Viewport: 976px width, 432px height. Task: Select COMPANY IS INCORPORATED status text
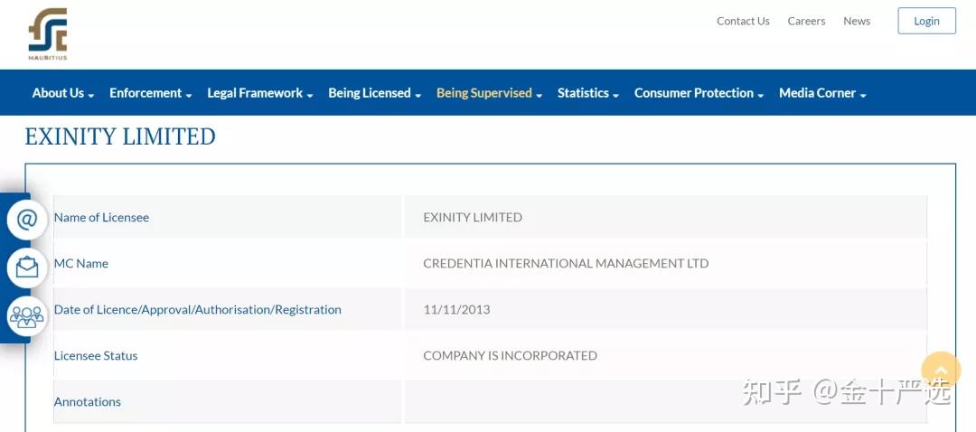510,355
